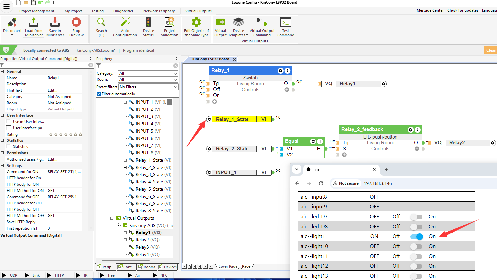
Task: Open the Category dropdown in Periphery
Action: click(148, 73)
